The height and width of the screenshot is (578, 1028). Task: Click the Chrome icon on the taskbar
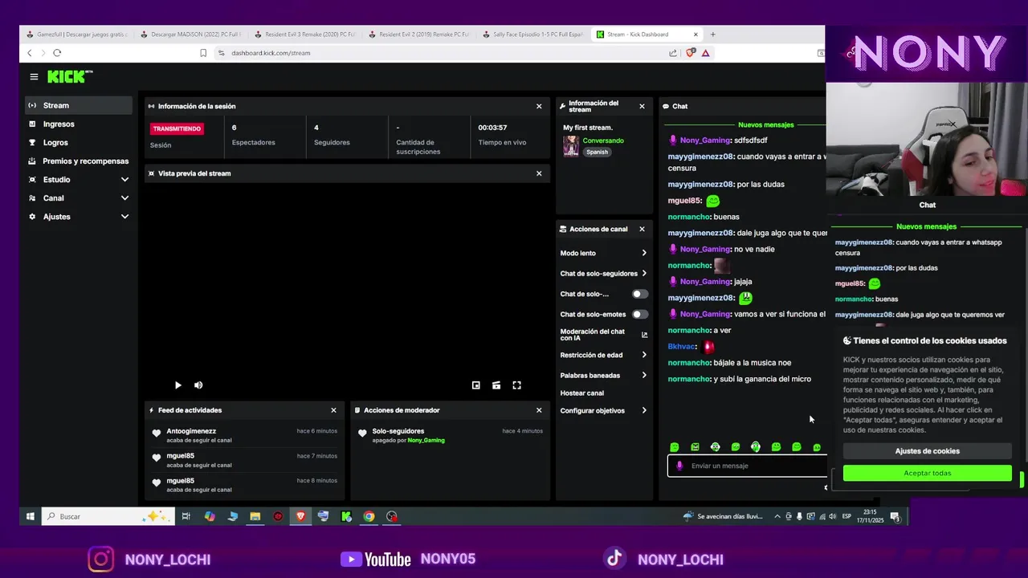369,516
